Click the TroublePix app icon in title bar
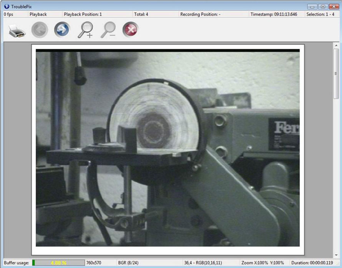Viewport: 342px width, 268px height. click(7, 6)
